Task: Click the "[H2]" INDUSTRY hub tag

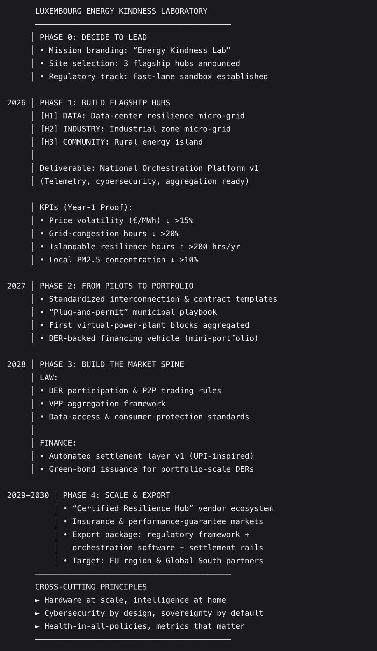Action: 49,129
